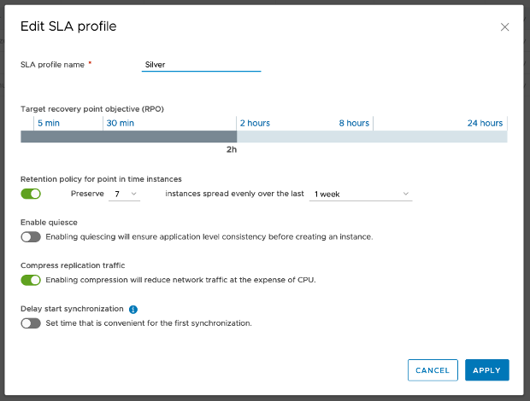Click the filled portion of RPO slider
Image resolution: width=530 pixels, height=401 pixels.
tap(128, 137)
